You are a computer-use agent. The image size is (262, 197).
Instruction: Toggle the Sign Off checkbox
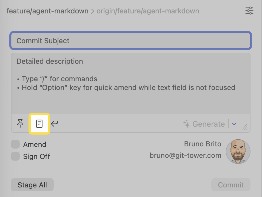click(x=15, y=156)
